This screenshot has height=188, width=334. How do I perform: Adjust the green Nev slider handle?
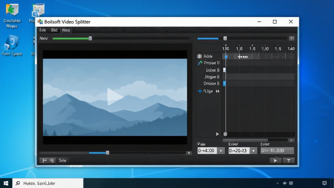90,39
